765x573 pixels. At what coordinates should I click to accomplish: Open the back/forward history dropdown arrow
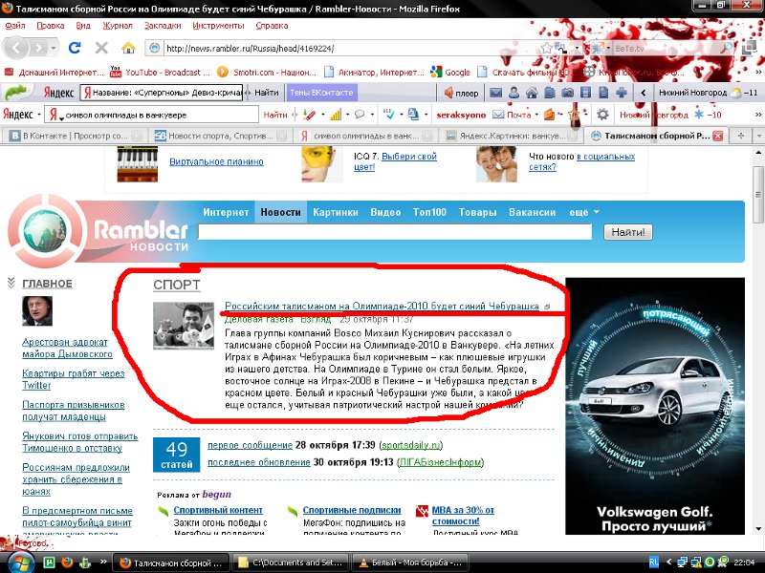pyautogui.click(x=54, y=48)
